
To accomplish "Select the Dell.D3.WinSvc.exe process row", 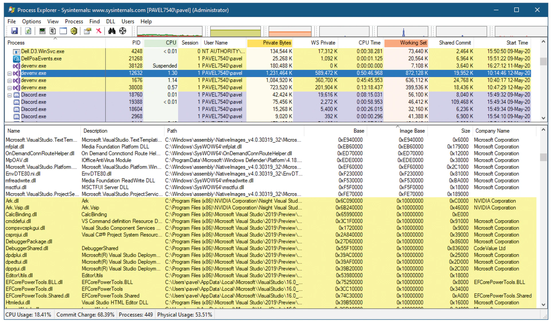I will tap(268, 52).
